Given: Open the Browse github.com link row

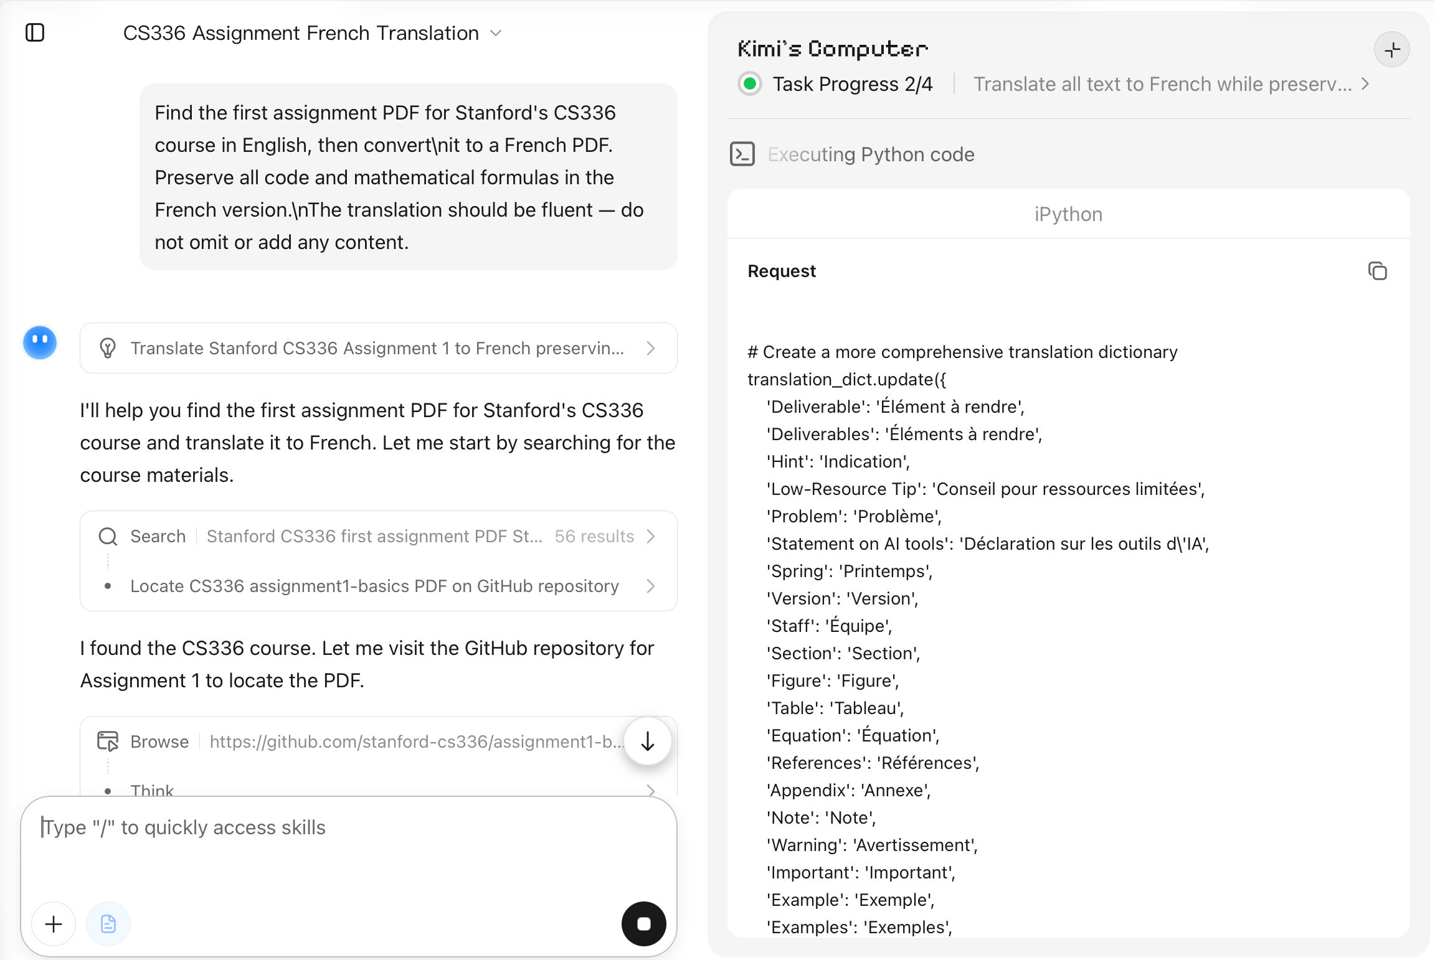Looking at the screenshot, I should [361, 741].
